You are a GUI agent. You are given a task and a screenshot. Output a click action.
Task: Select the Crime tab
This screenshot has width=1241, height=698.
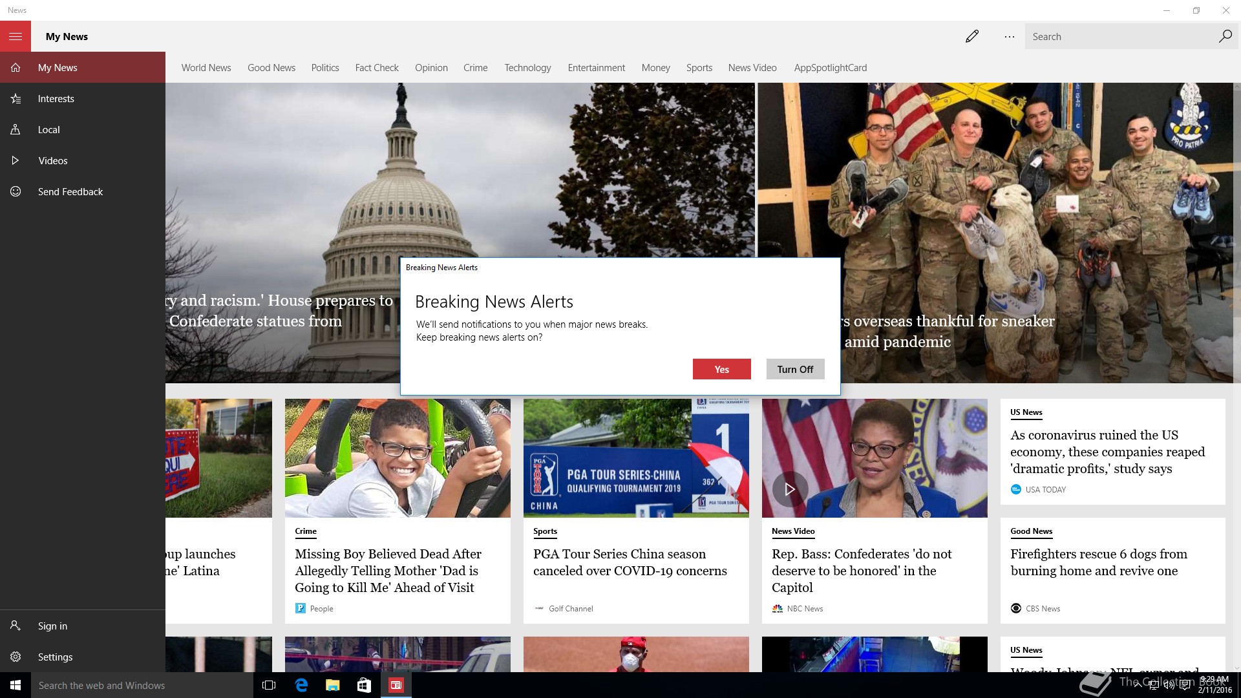[x=475, y=67]
